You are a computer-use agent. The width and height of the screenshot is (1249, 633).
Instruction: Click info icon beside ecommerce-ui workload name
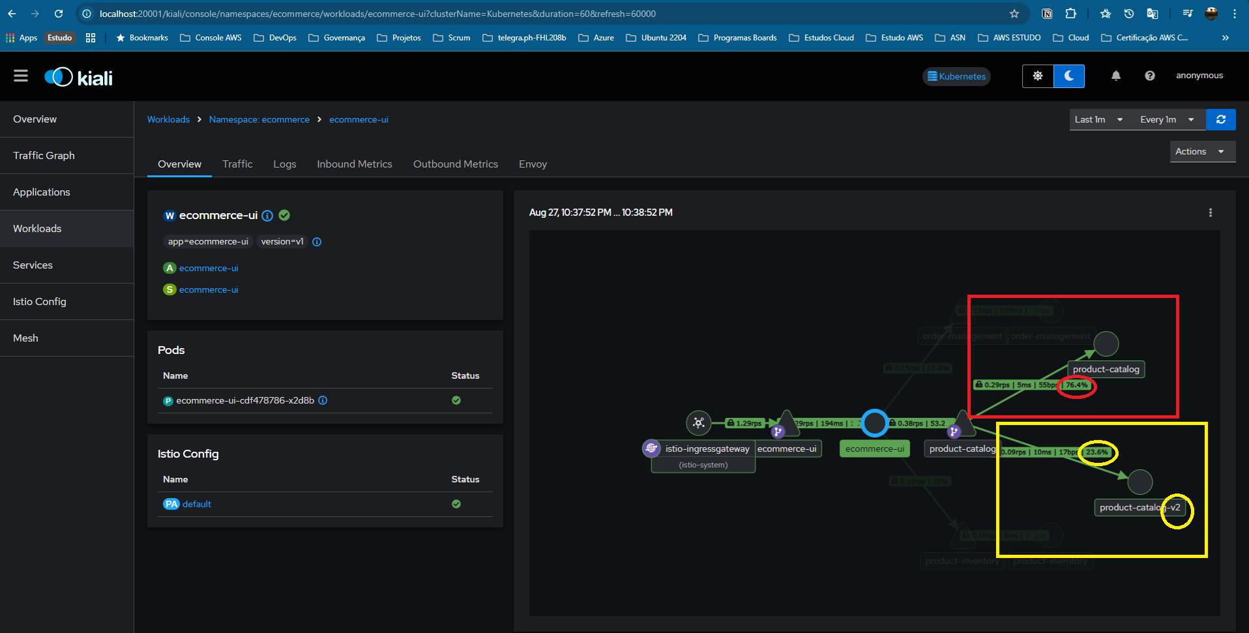point(267,216)
